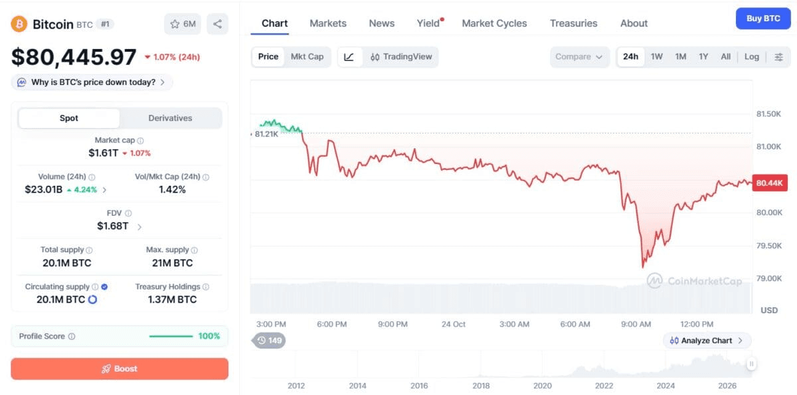This screenshot has height=395, width=797.
Task: Select the Spot toggle
Action: pyautogui.click(x=69, y=118)
